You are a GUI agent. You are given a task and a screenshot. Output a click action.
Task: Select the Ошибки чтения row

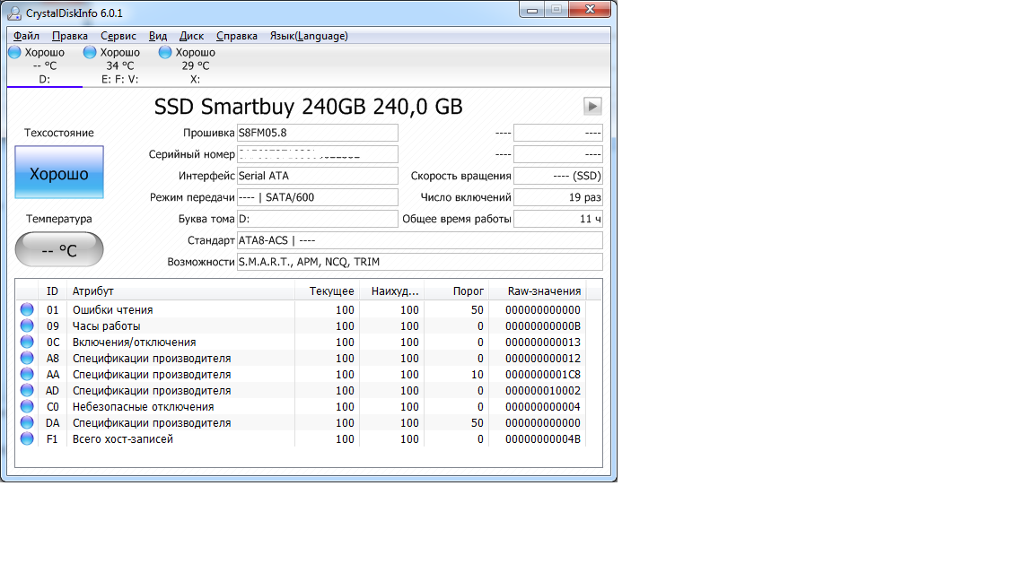[301, 309]
